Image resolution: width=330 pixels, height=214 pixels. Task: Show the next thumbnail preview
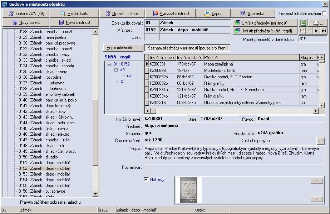coord(317,181)
